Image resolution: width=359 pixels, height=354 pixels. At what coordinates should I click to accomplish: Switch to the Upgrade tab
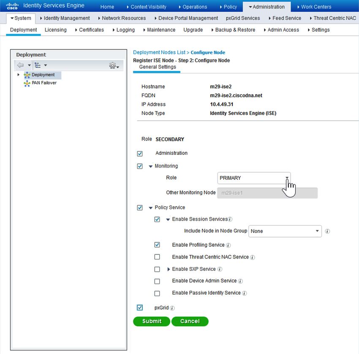193,30
